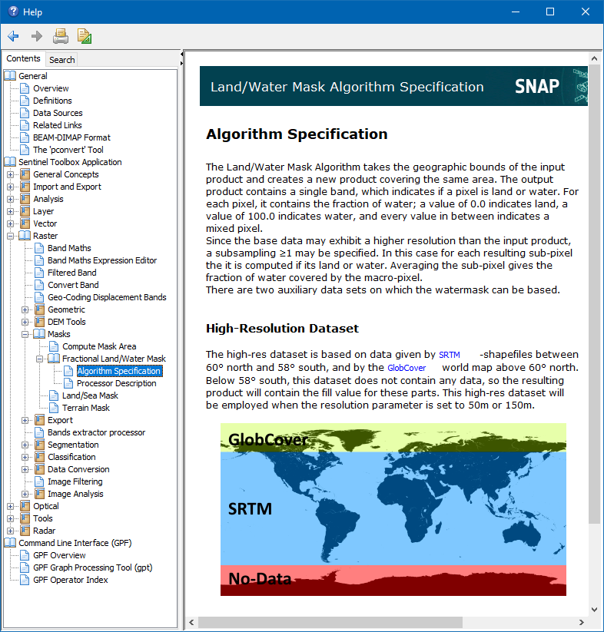Click the Print icon in toolbar
Screen dimensions: 604x632
coord(61,36)
